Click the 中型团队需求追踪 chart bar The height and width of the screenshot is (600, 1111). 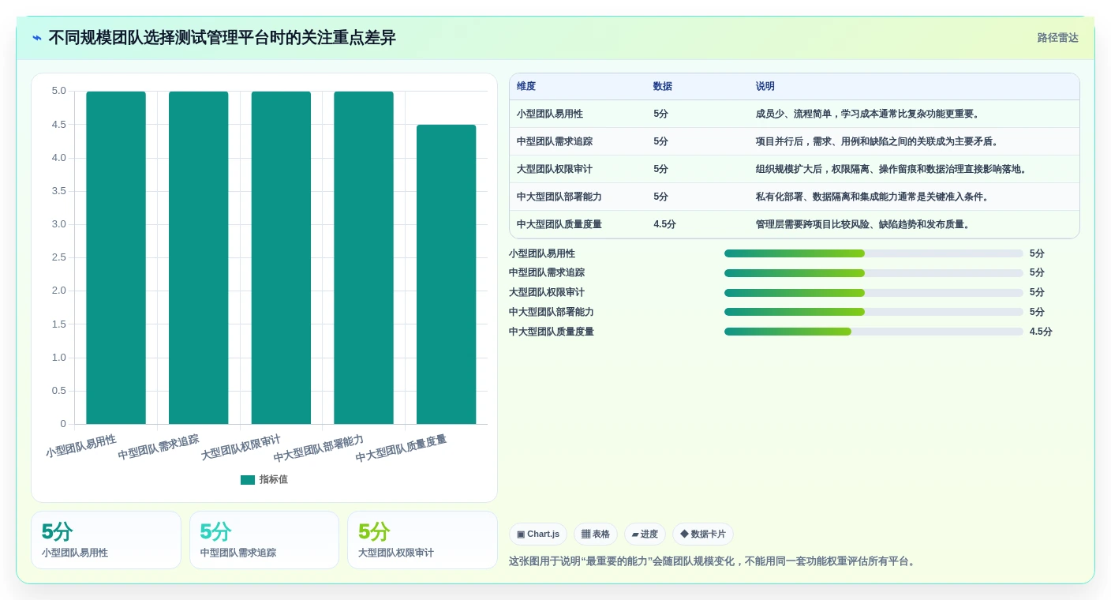click(x=198, y=257)
